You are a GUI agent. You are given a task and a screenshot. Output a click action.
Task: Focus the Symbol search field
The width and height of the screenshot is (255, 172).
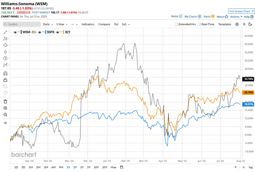pos(22,24)
